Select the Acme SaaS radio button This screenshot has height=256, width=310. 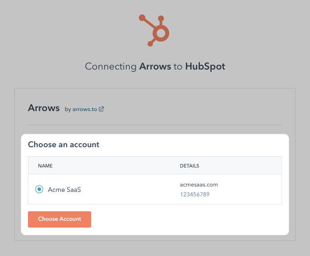[39, 190]
